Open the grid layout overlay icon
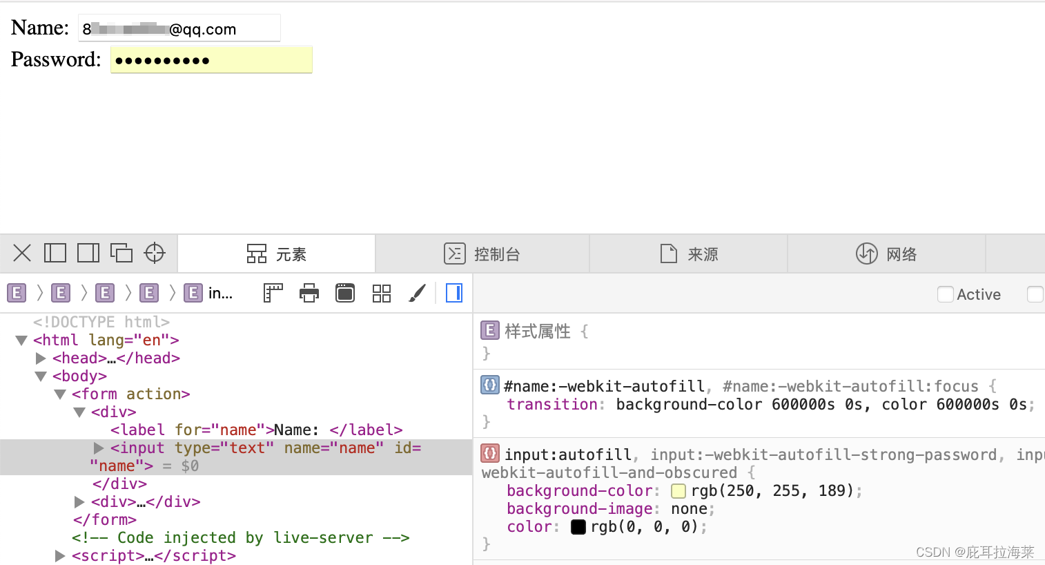This screenshot has width=1045, height=565. coord(382,294)
